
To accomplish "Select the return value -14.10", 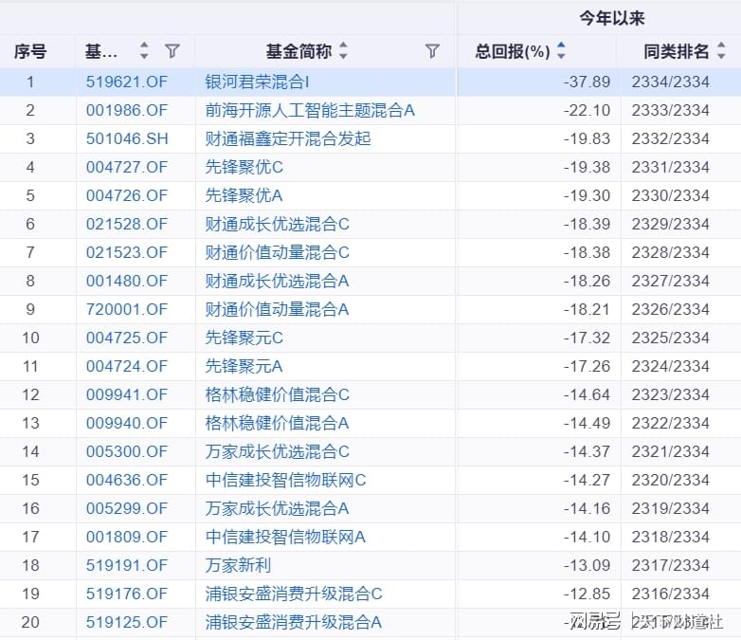I will tap(587, 537).
